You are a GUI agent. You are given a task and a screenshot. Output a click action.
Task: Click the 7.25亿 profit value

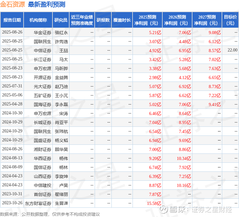pos(185,176)
